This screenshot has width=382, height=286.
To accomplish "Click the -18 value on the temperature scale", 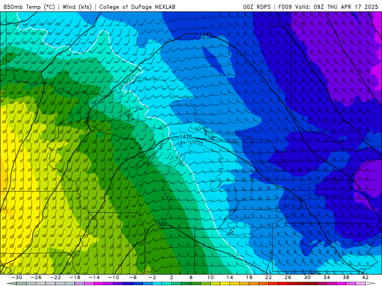I will pos(75,277).
